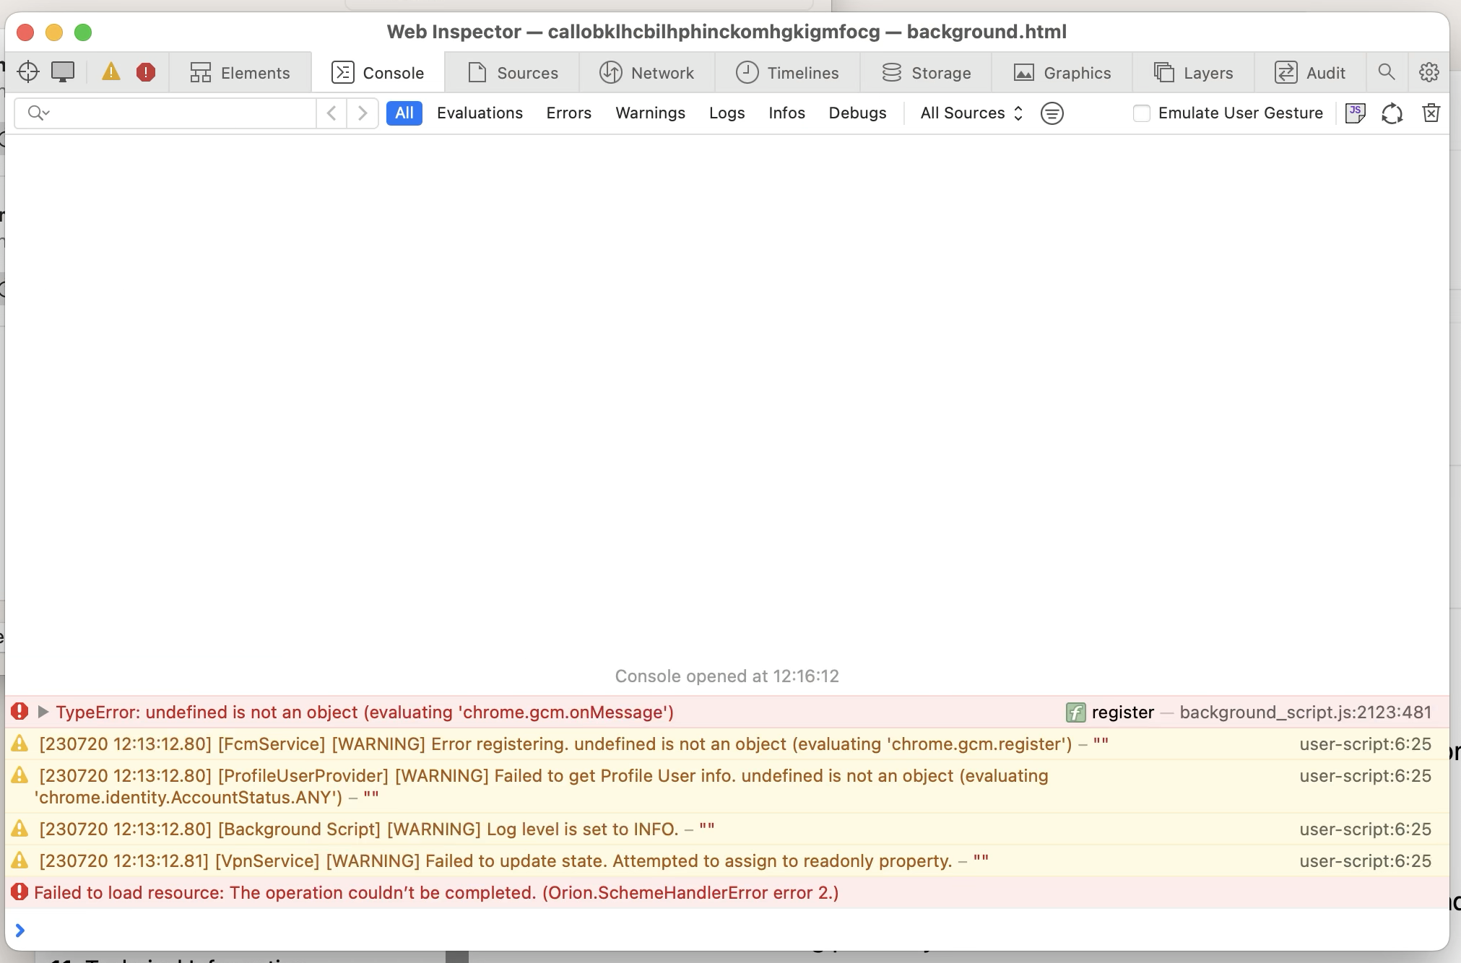The image size is (1461, 963).
Task: Expand the TypeError disclosure triangle
Action: coord(43,713)
